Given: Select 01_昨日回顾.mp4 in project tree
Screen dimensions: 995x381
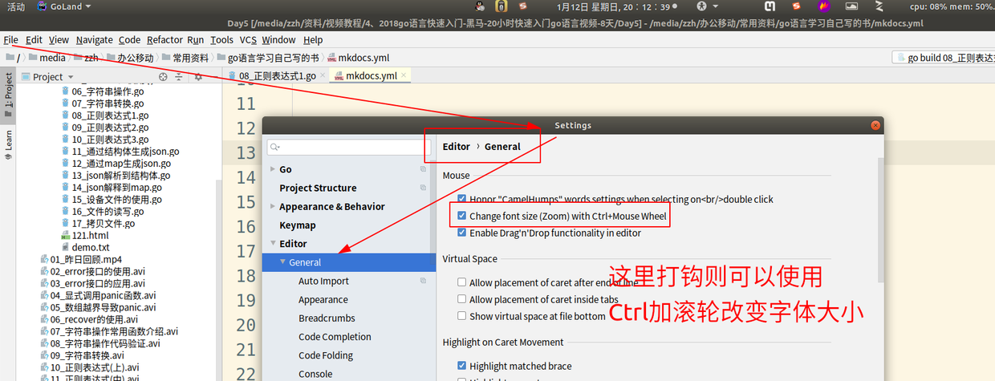Looking at the screenshot, I should [86, 259].
